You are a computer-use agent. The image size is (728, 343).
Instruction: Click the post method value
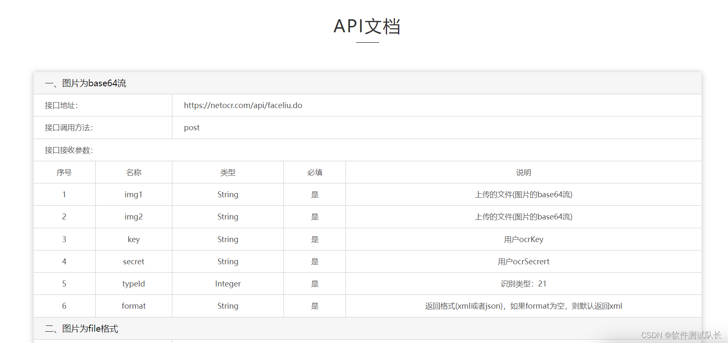point(192,128)
